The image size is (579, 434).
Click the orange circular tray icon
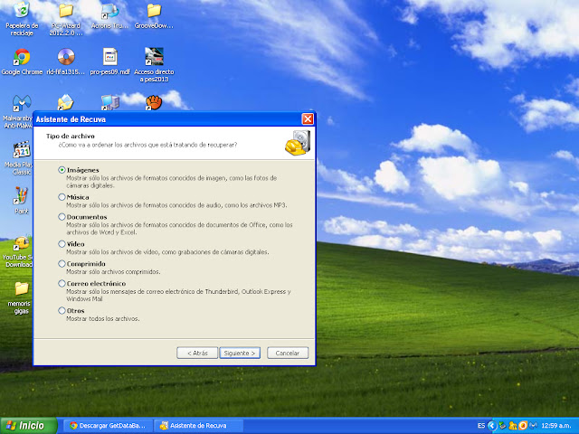(523, 426)
